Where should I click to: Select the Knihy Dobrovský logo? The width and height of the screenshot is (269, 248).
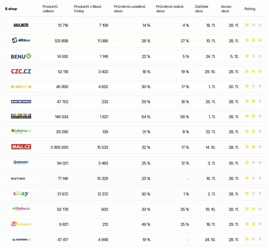pos(21,116)
